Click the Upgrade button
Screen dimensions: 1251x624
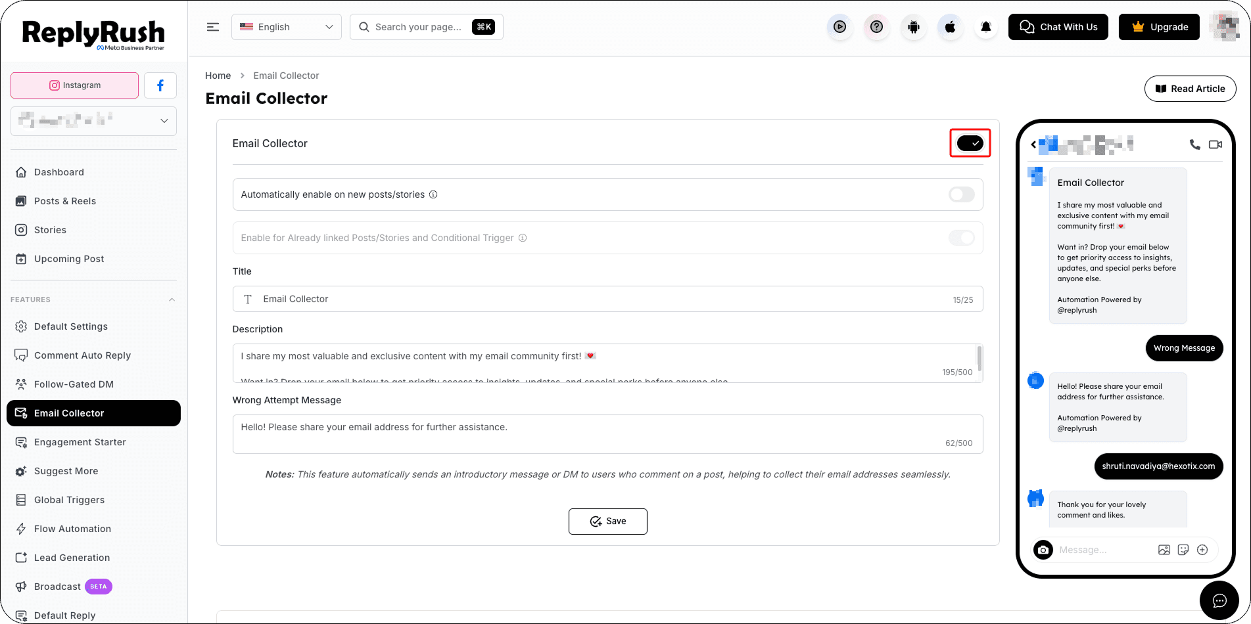point(1159,27)
